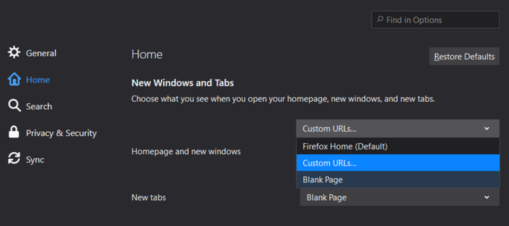Open the New tabs Blank Page dropdown
509x226 pixels.
coord(400,197)
